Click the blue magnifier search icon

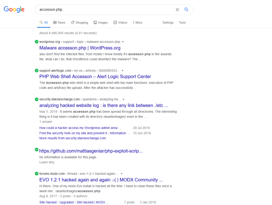[x=186, y=9]
